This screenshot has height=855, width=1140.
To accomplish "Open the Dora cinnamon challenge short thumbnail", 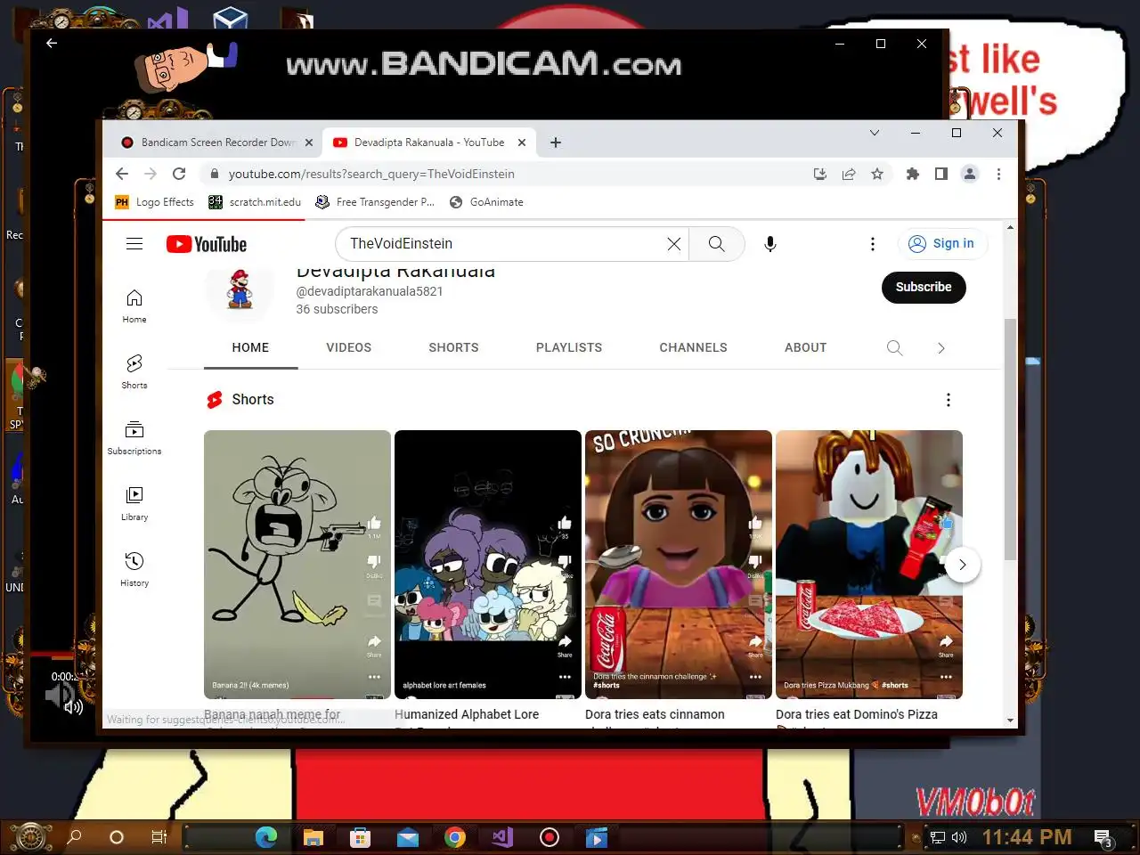I will [679, 565].
